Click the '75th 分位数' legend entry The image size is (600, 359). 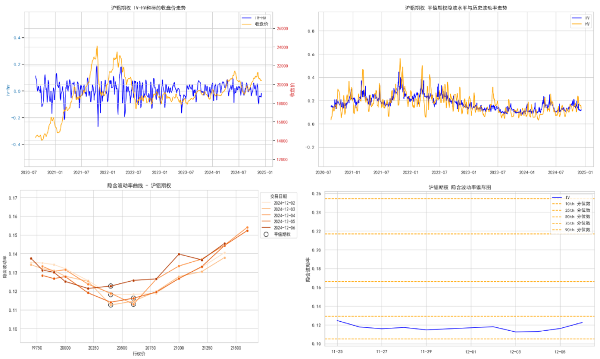pos(571,223)
